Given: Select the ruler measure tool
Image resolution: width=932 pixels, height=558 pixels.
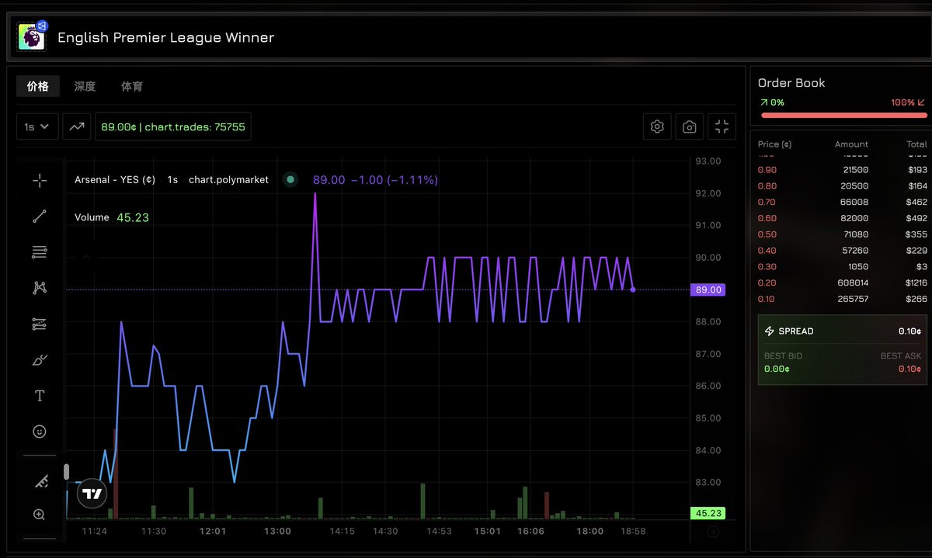Looking at the screenshot, I should coord(40,481).
